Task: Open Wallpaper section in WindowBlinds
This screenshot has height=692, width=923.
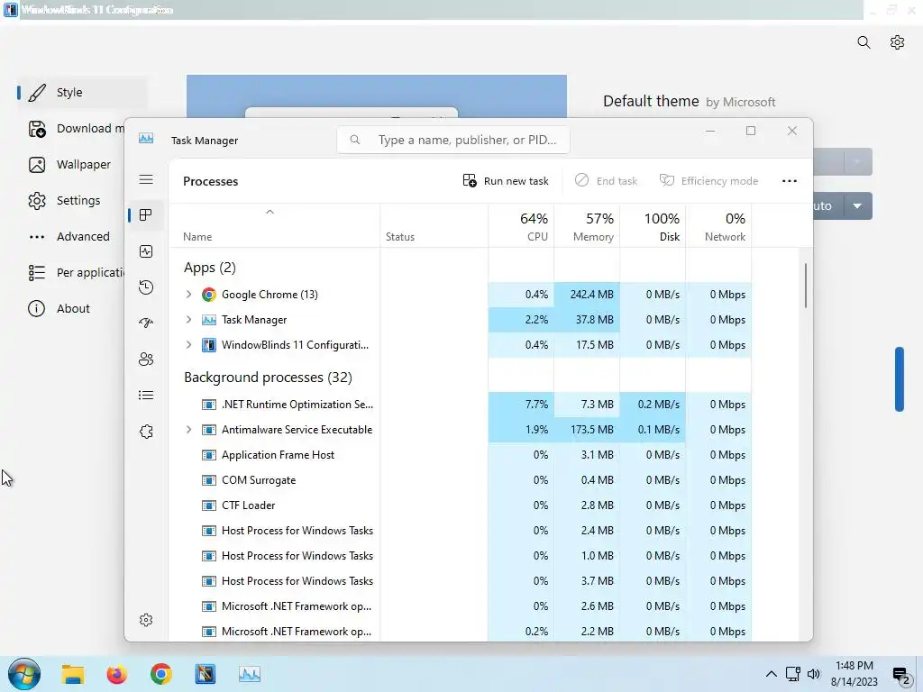Action: click(70, 165)
